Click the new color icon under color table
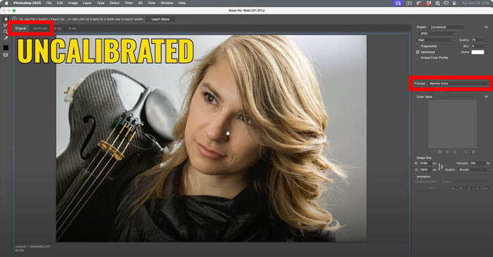The image size is (493, 257). pyautogui.click(x=466, y=152)
